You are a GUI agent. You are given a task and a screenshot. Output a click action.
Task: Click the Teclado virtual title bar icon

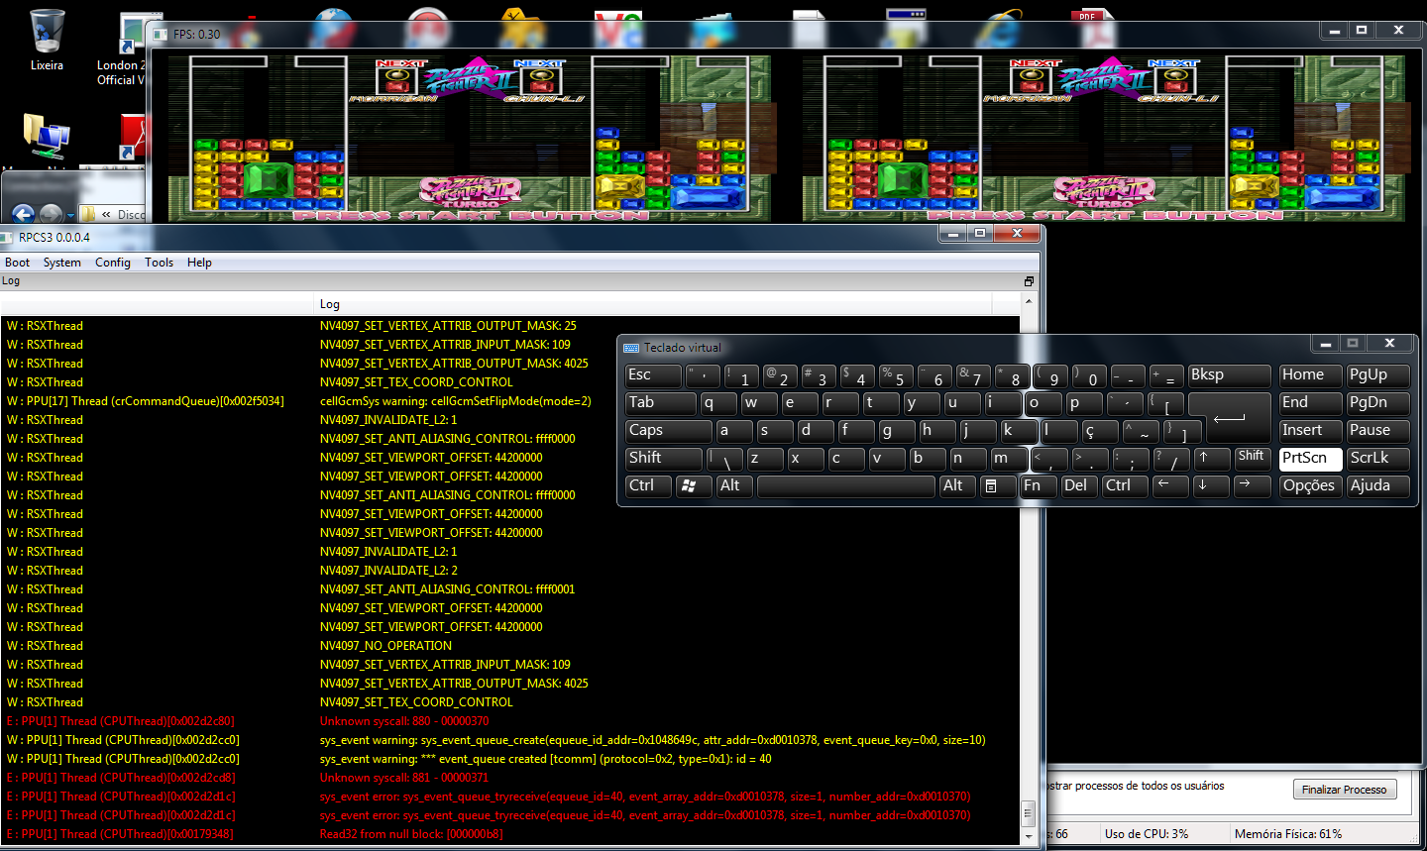tap(631, 348)
